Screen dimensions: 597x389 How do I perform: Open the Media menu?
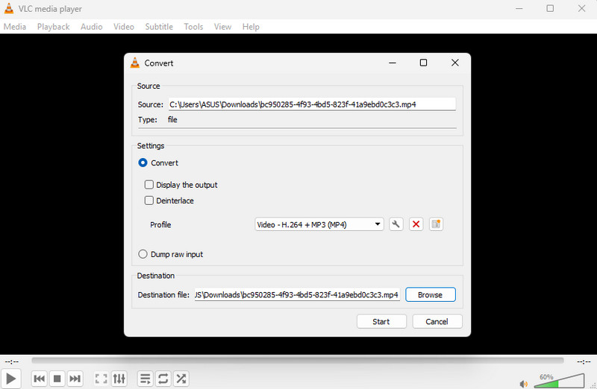pyautogui.click(x=15, y=27)
